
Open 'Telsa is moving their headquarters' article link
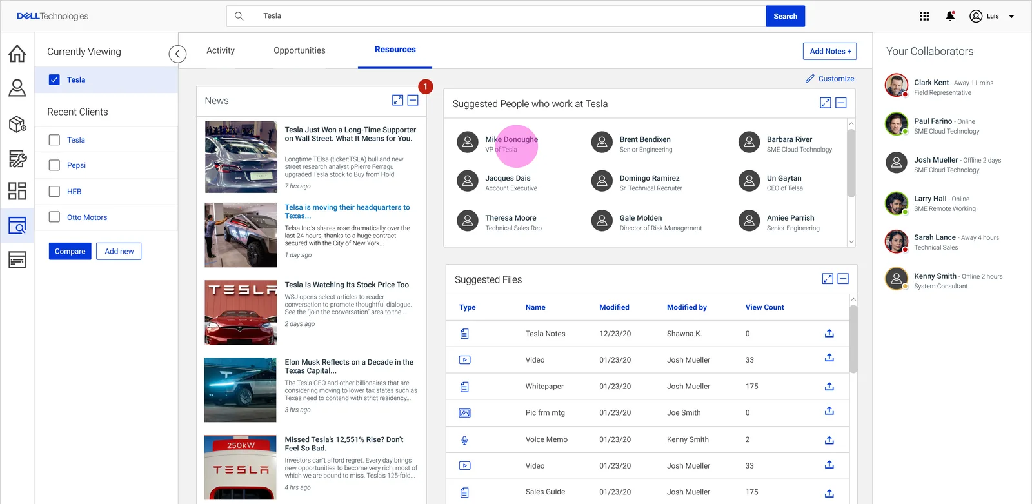(348, 212)
